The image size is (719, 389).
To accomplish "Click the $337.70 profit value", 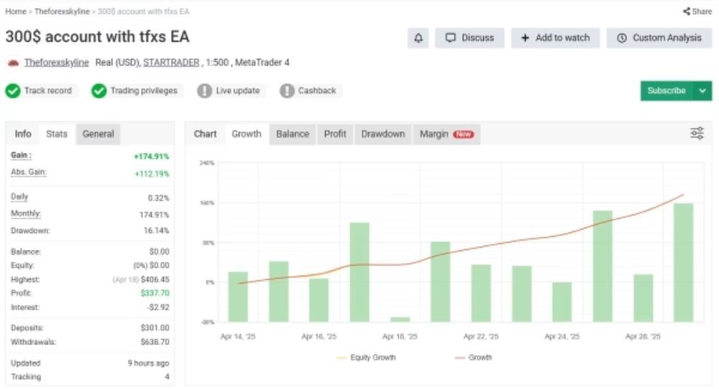I will (x=155, y=293).
